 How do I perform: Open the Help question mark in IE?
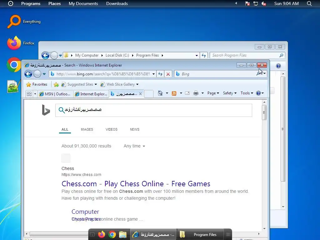click(x=258, y=93)
